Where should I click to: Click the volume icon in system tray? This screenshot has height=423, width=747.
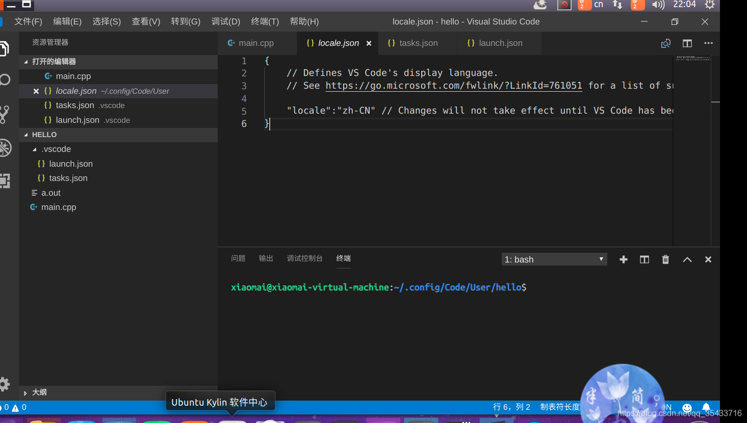coord(658,5)
